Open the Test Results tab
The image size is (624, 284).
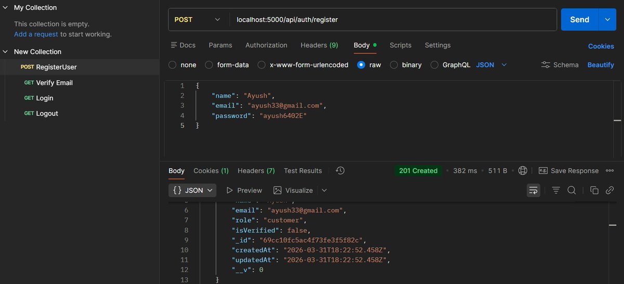(x=303, y=170)
